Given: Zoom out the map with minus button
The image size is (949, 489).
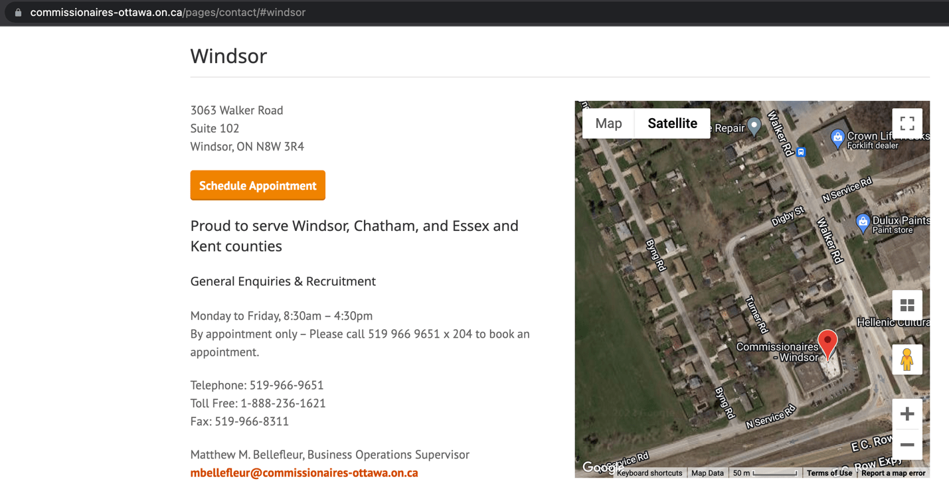Looking at the screenshot, I should point(907,445).
